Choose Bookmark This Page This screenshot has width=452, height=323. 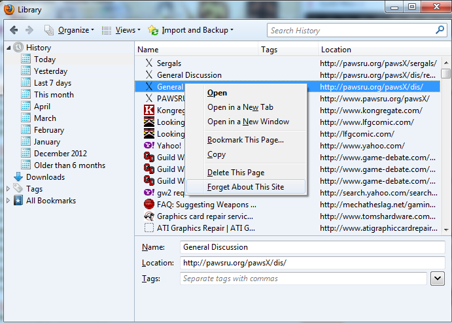point(246,140)
